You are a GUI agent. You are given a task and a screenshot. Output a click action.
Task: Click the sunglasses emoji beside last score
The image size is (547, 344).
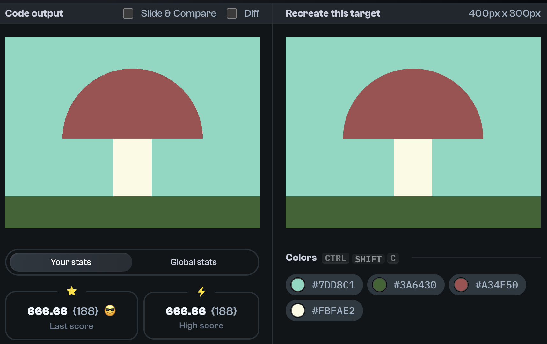pos(110,310)
